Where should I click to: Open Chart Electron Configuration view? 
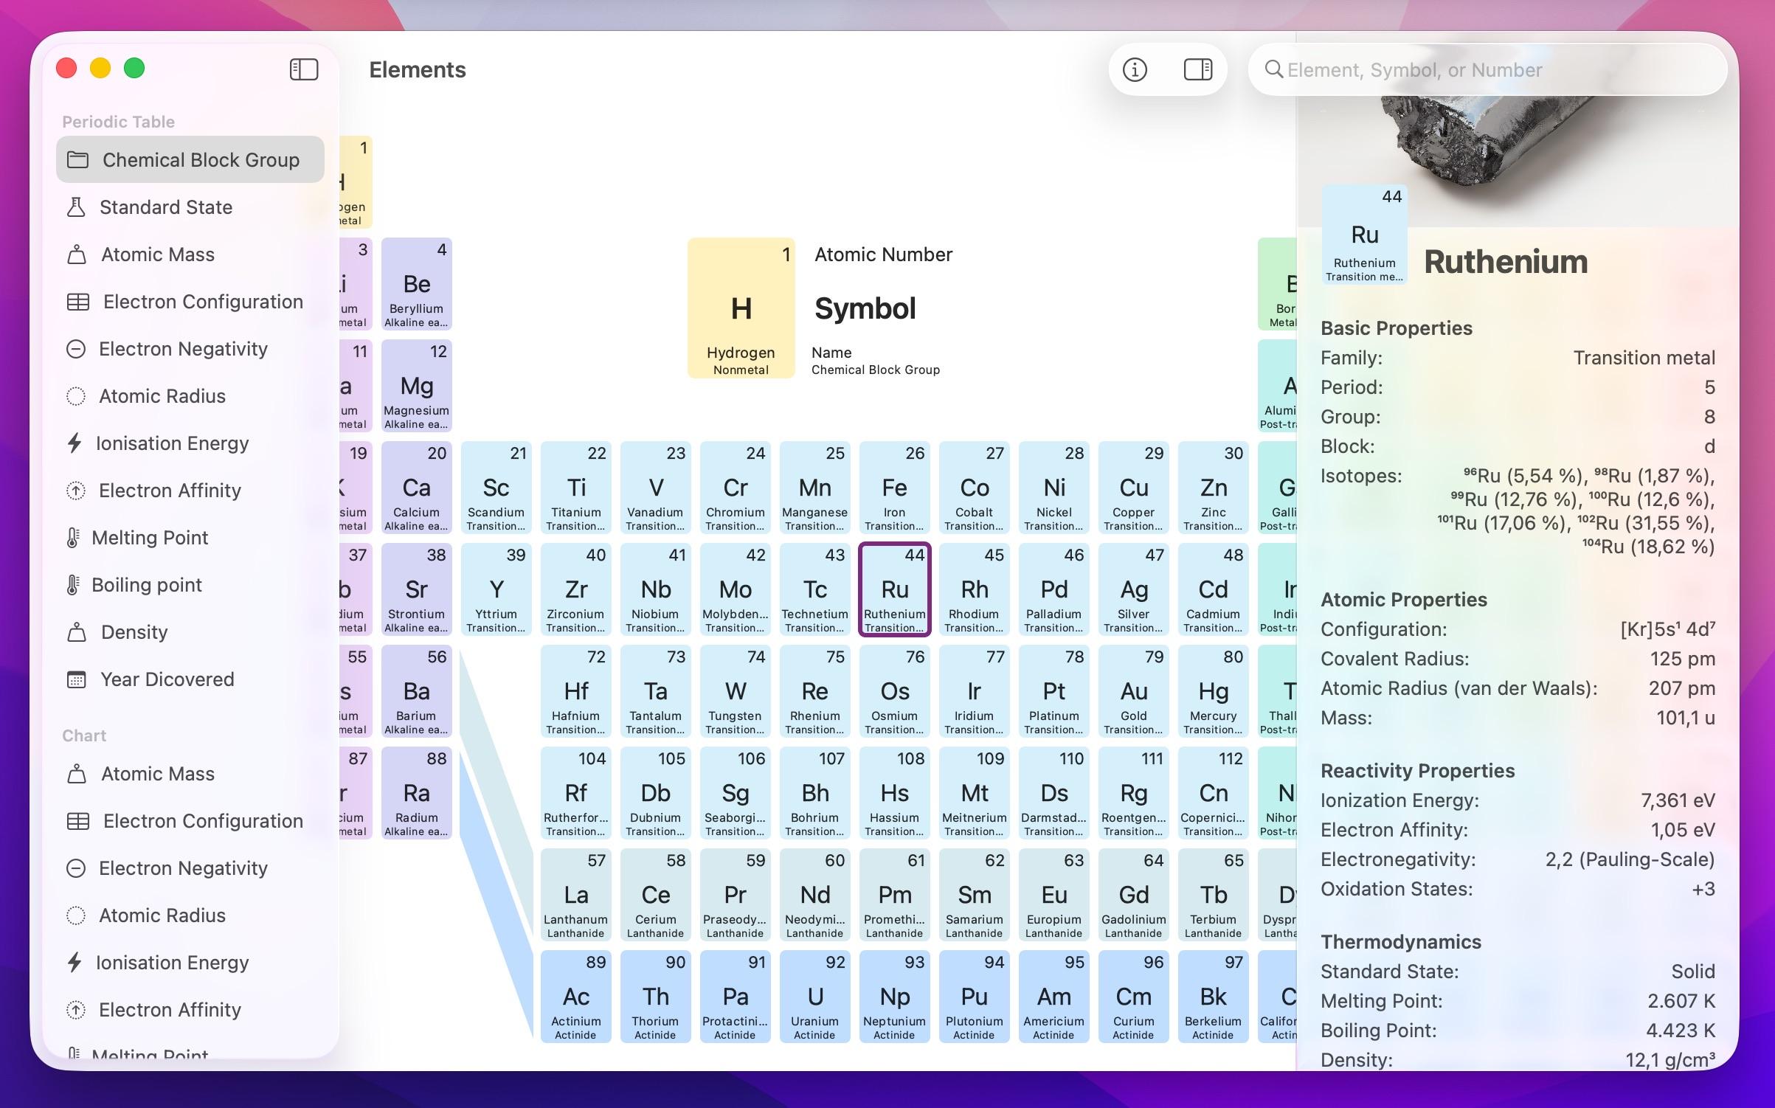(x=190, y=821)
